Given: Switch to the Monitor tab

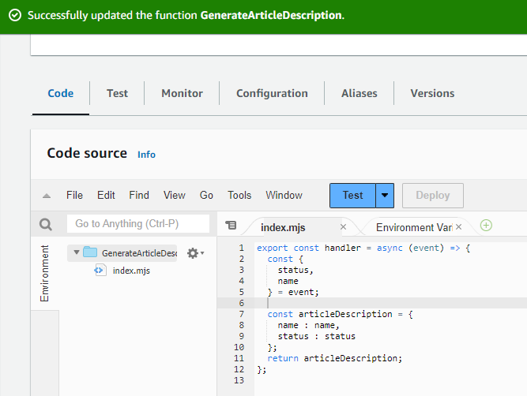Looking at the screenshot, I should 182,93.
